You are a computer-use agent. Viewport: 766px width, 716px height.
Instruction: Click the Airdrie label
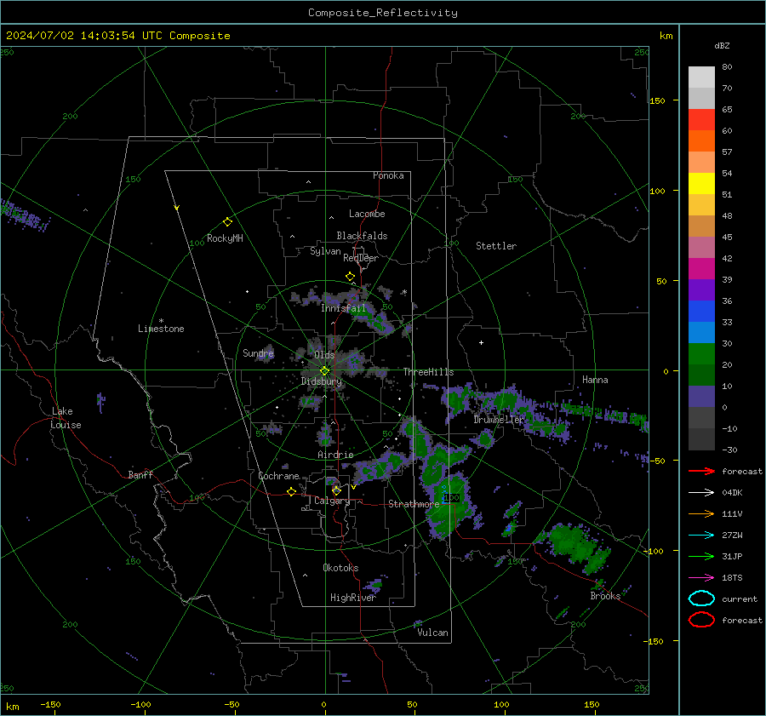tap(335, 455)
